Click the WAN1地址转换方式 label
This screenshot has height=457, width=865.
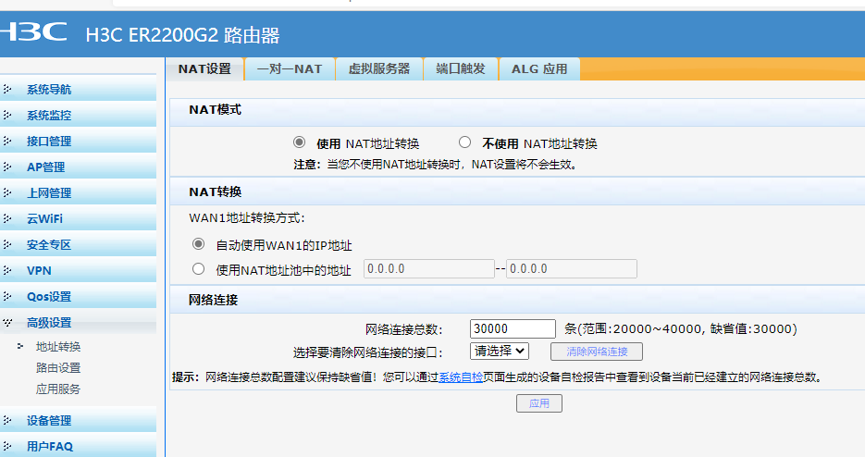[x=247, y=218]
